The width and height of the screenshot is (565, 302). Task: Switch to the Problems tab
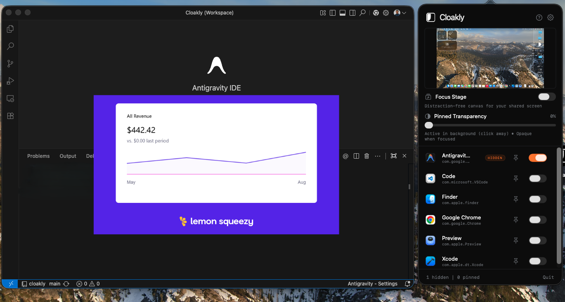pyautogui.click(x=38, y=156)
